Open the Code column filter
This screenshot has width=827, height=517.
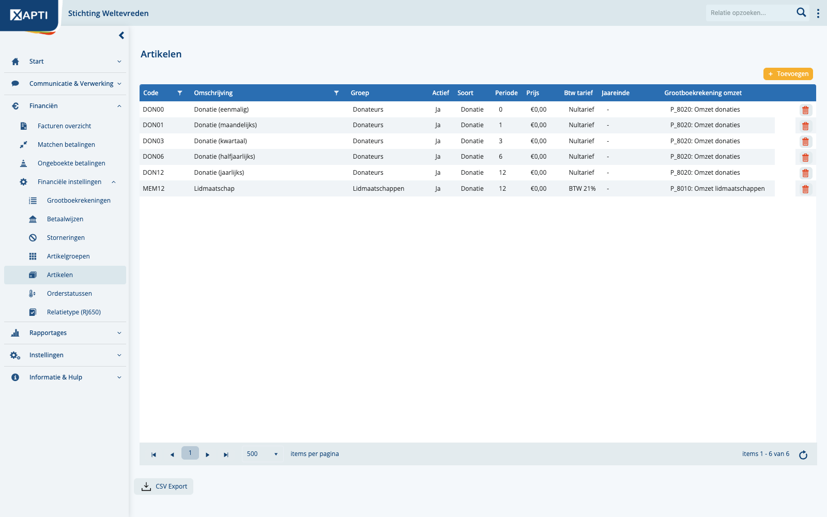[180, 93]
